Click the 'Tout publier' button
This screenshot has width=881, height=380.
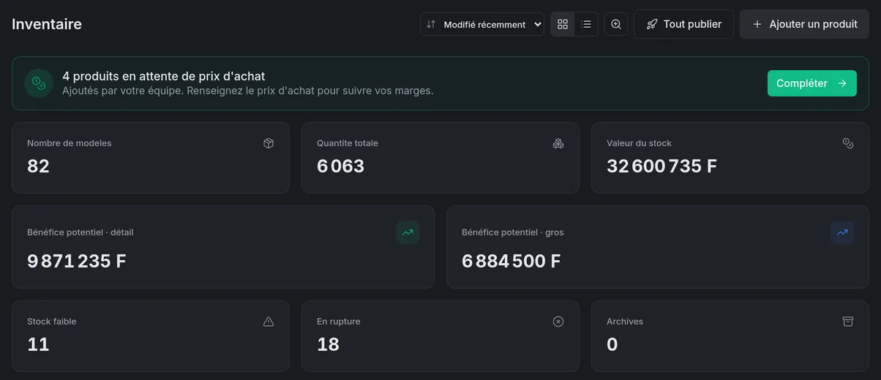683,24
